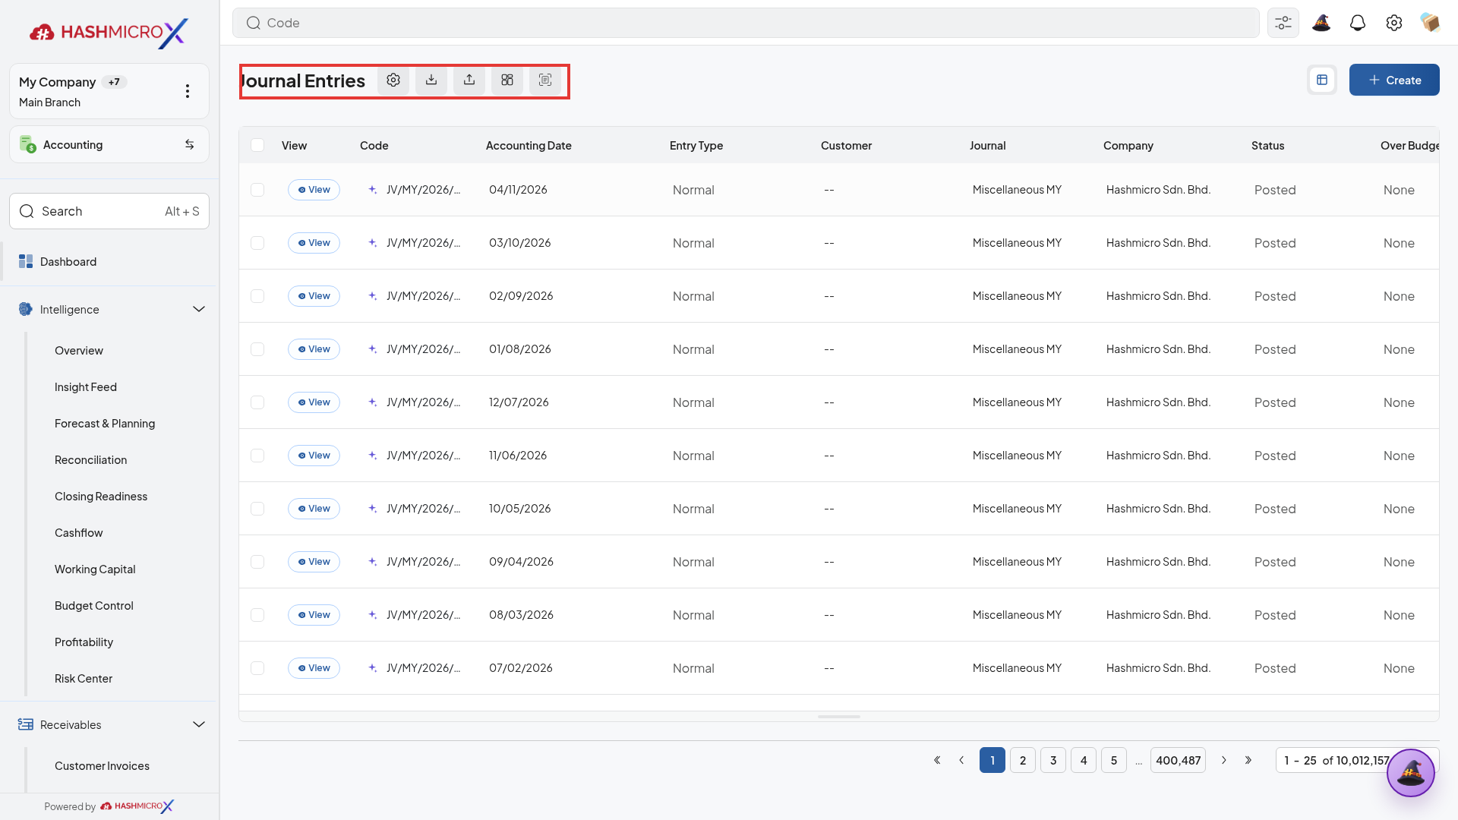
Task: Open the top-right settings gear
Action: 1394,23
